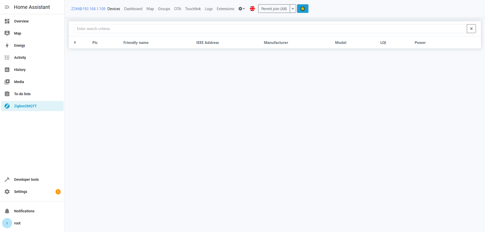Viewport: 485px width, 232px height.
Task: Collapse the Home Assistant sidebar menu icon
Action: [x=7, y=7]
